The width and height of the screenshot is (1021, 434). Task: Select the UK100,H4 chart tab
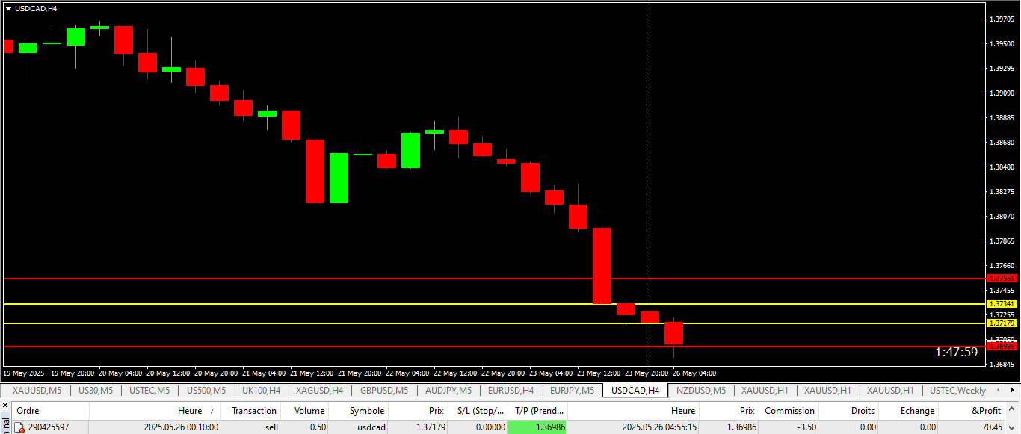pos(261,390)
